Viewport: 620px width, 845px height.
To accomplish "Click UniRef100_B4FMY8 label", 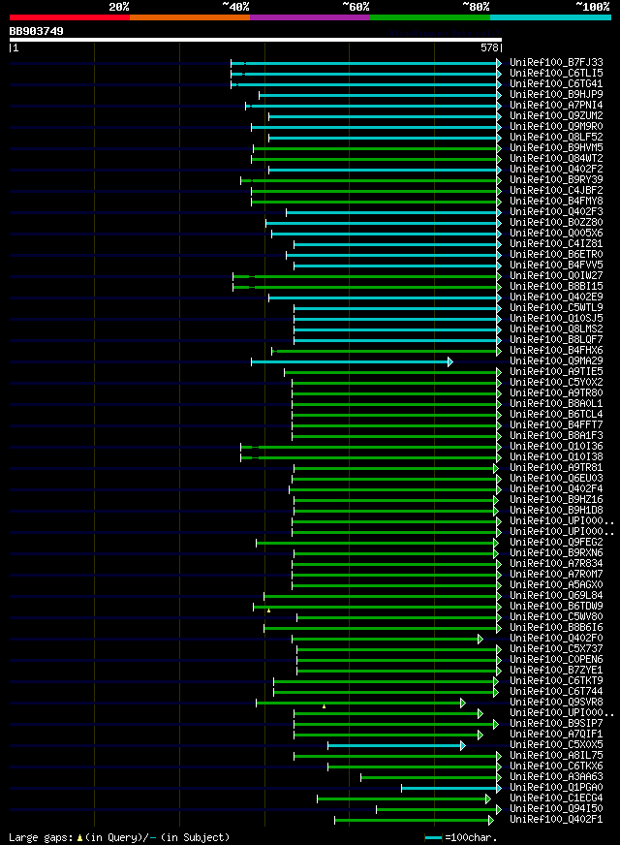I will point(556,201).
